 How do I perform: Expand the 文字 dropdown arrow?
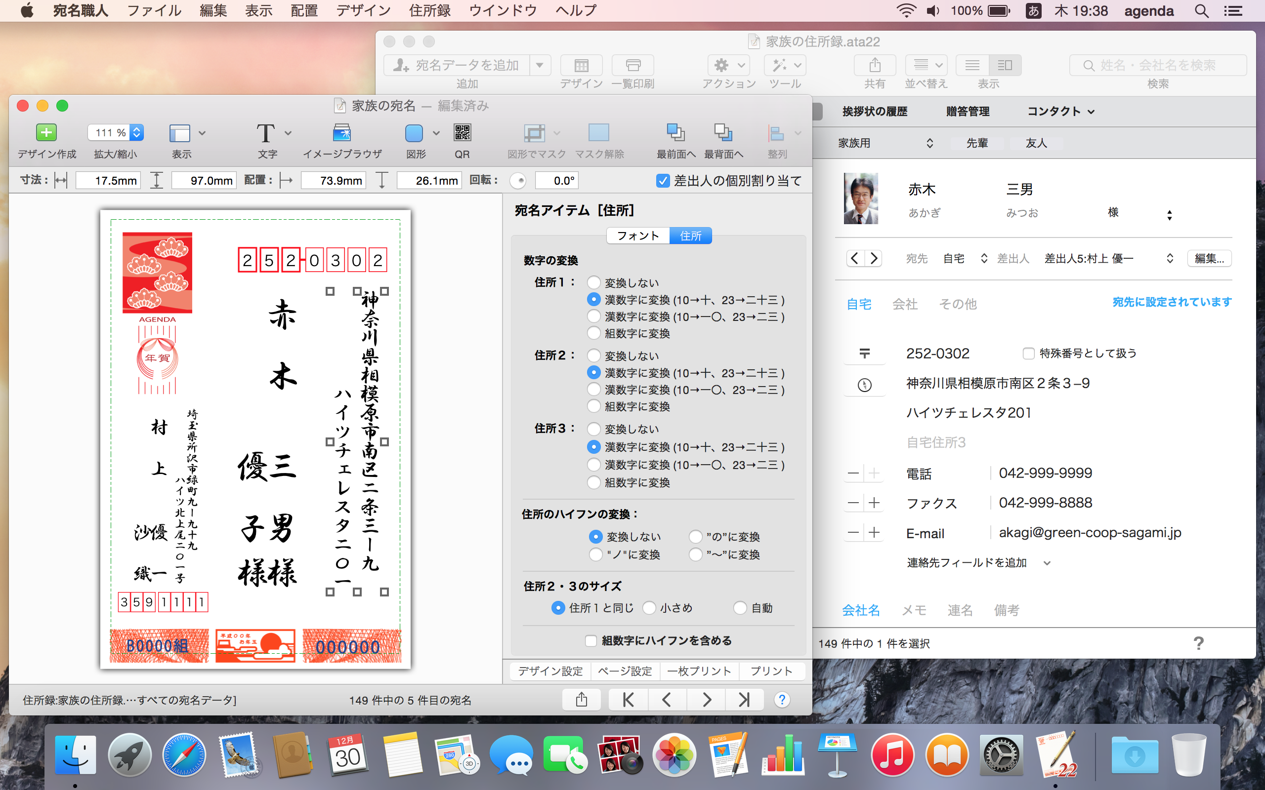click(288, 133)
